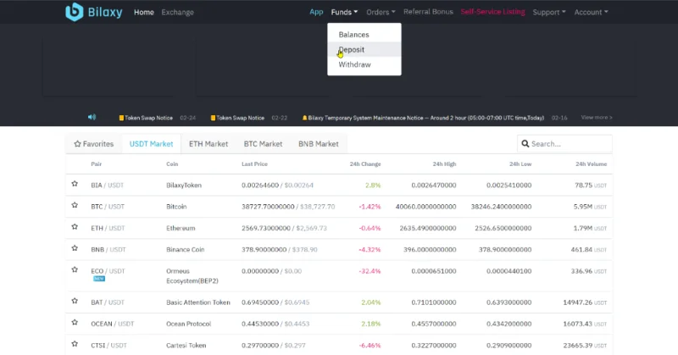Click the speaker announcement icon

pos(92,117)
